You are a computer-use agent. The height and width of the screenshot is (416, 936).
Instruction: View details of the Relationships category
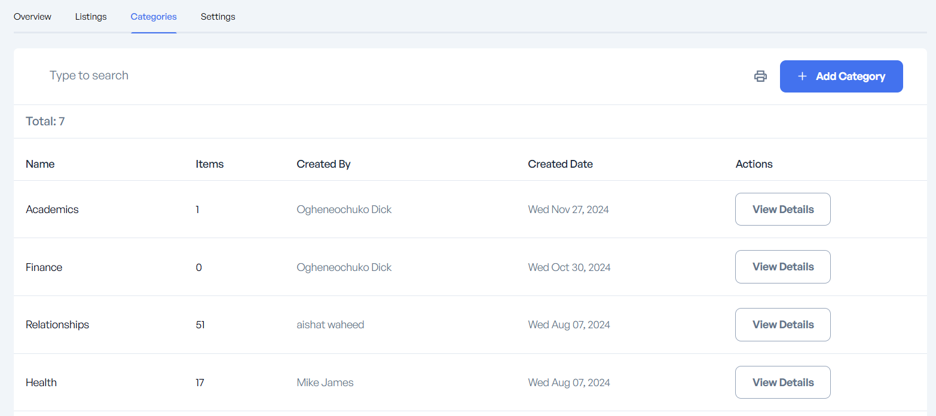(782, 325)
